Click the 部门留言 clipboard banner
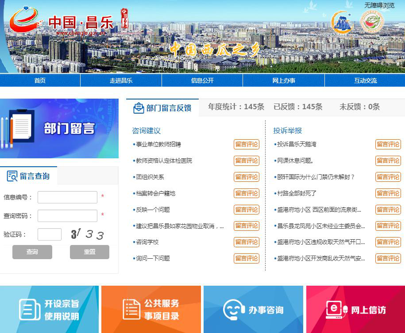 (x=59, y=128)
